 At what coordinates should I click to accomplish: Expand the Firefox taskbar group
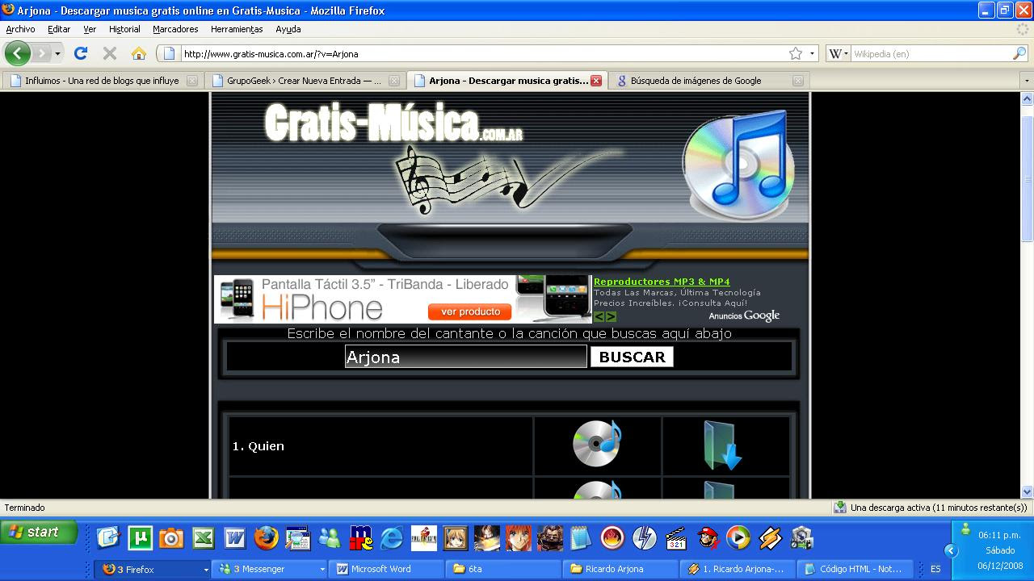pos(153,569)
